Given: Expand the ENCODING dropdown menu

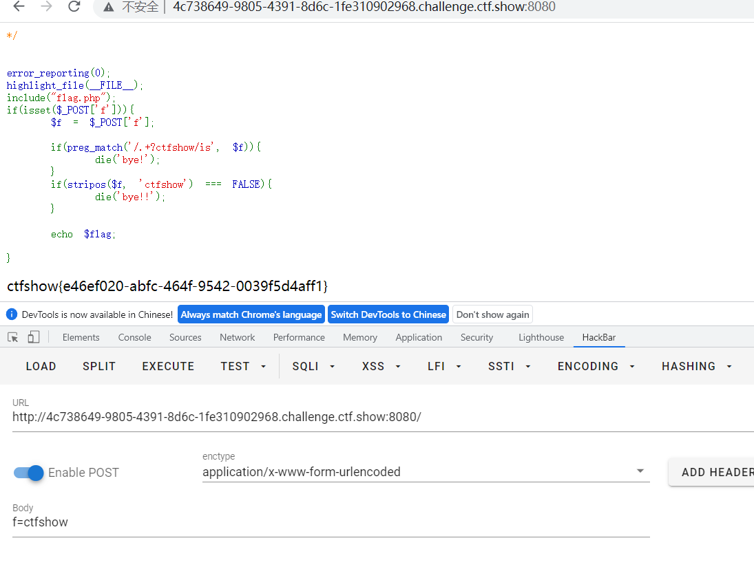Looking at the screenshot, I should (596, 366).
